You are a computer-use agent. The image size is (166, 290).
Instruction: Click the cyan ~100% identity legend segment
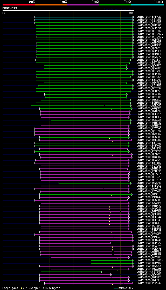click(x=147, y=4)
